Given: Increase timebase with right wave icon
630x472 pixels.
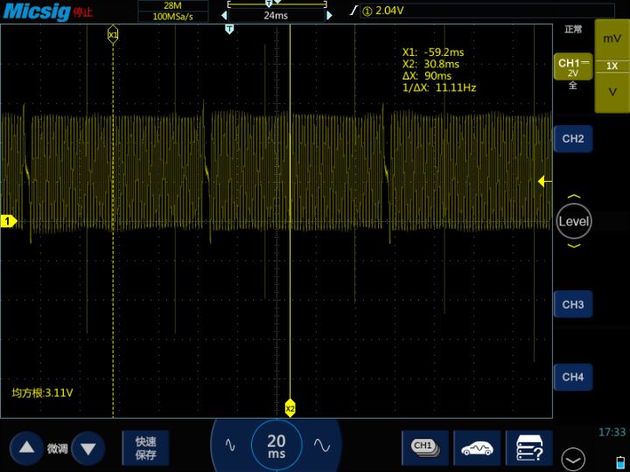Looking at the screenshot, I should (321, 446).
